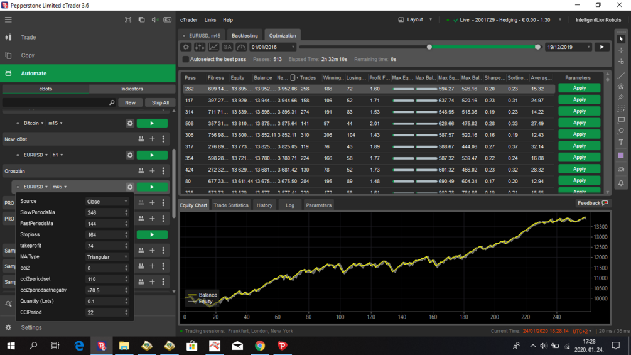This screenshot has width=631, height=355.
Task: Apply parameters of pass 282
Action: click(579, 88)
